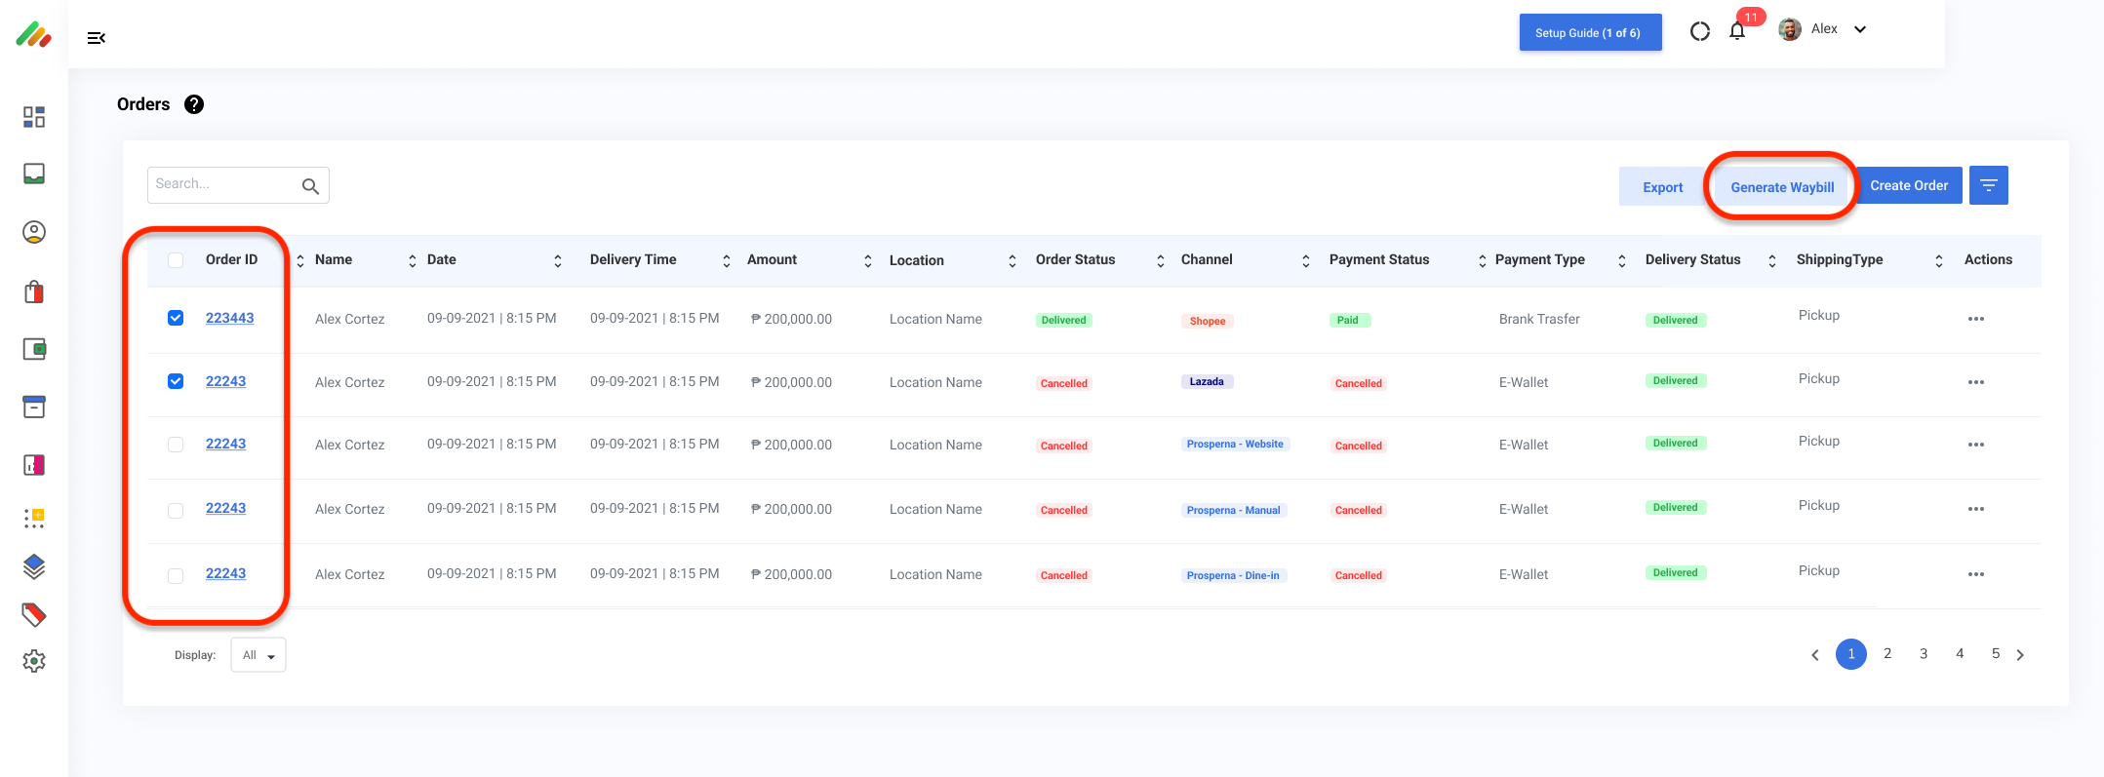Open the dashboard icon in sidebar
Screen dimensions: 2104x777
[x=34, y=117]
